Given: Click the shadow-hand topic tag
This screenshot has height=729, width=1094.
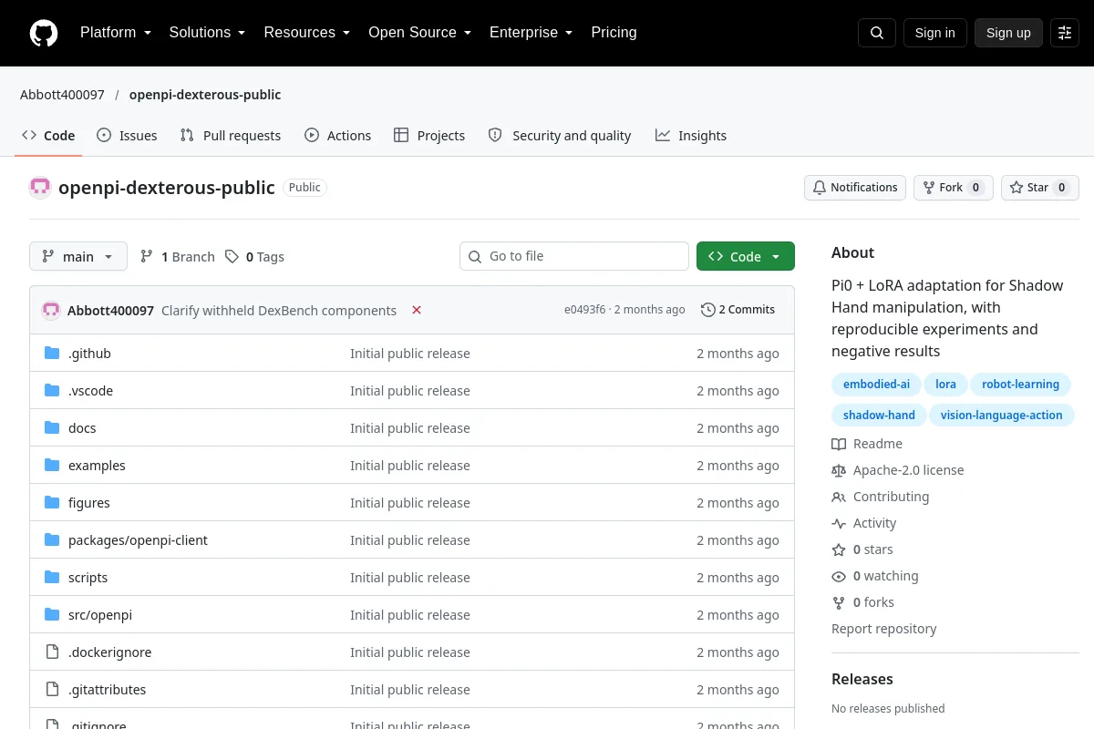Looking at the screenshot, I should click(879, 416).
